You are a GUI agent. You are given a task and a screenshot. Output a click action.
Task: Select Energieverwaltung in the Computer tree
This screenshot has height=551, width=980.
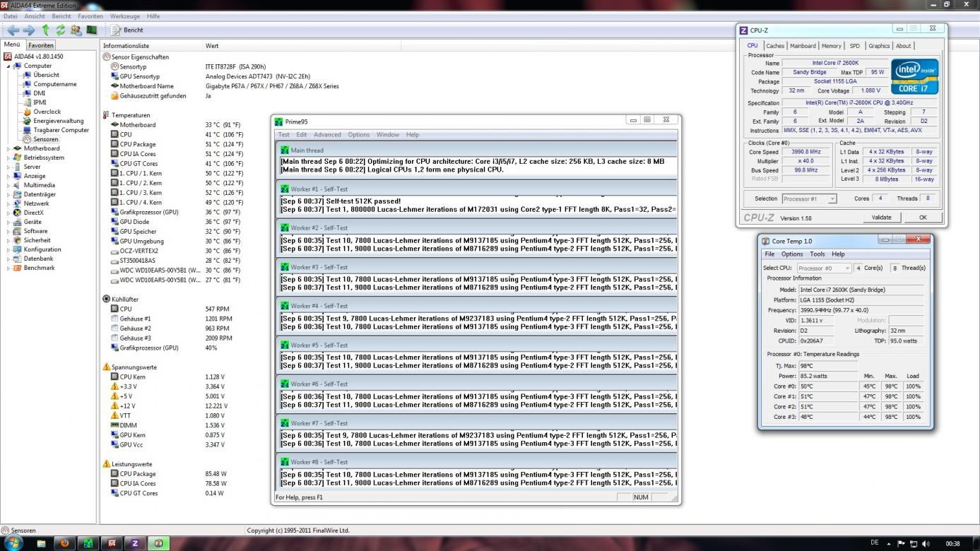coord(58,121)
